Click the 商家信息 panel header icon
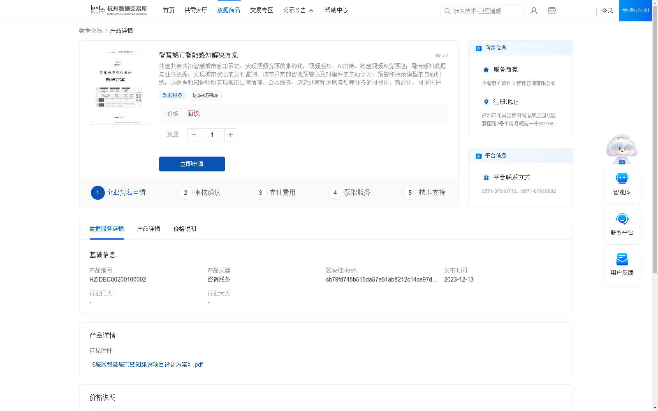Image resolution: width=658 pixels, height=411 pixels. pyautogui.click(x=479, y=48)
